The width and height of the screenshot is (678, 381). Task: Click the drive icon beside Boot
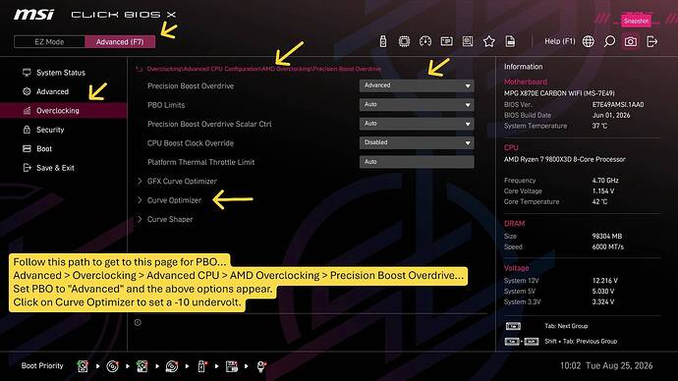(27, 148)
